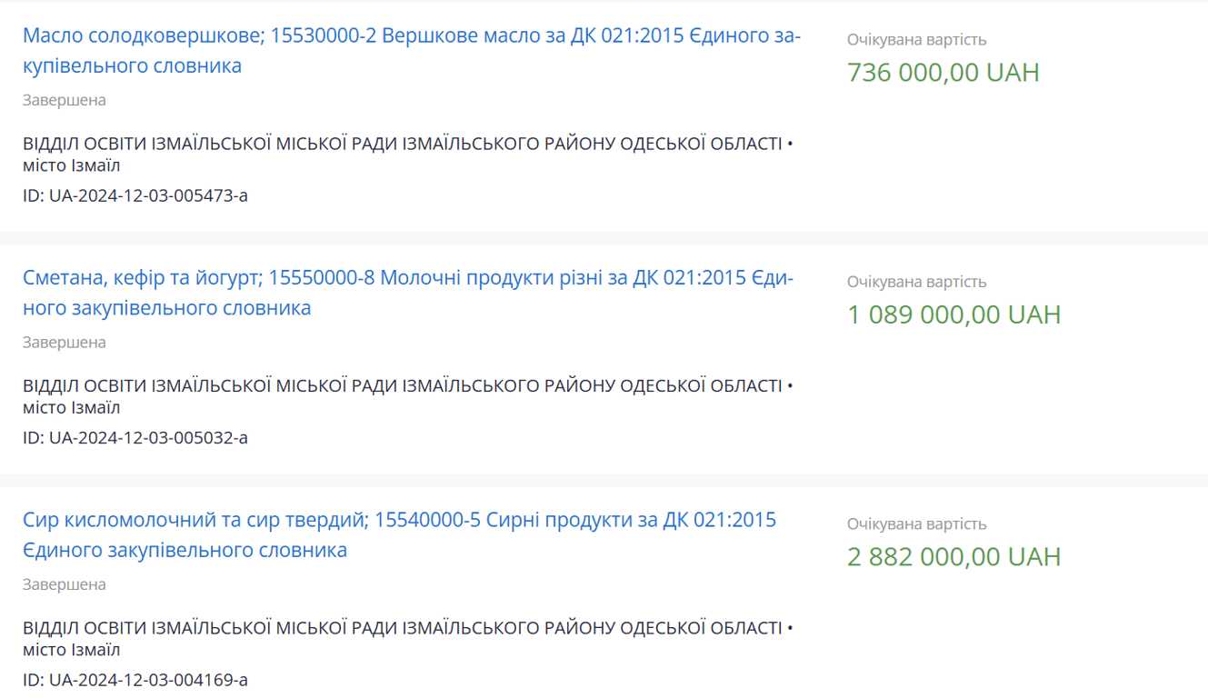Click the ID UA-2024-12-03-005473-a text
Viewport: 1208px width, 698px height.
click(x=135, y=195)
